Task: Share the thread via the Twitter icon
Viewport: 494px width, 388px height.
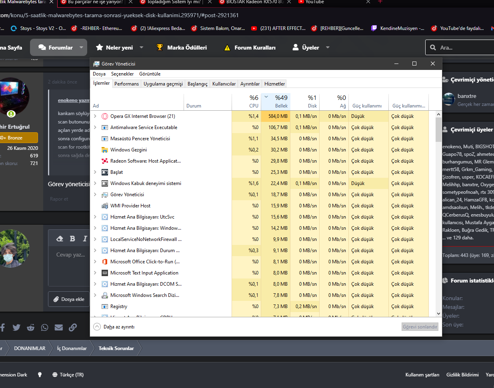Action: [x=16, y=327]
